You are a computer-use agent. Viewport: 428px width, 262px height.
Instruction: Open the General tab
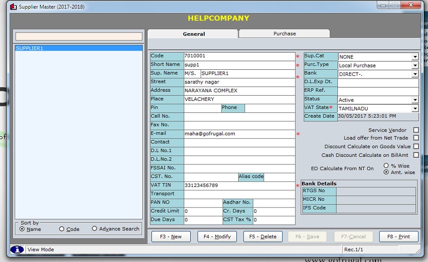[194, 34]
